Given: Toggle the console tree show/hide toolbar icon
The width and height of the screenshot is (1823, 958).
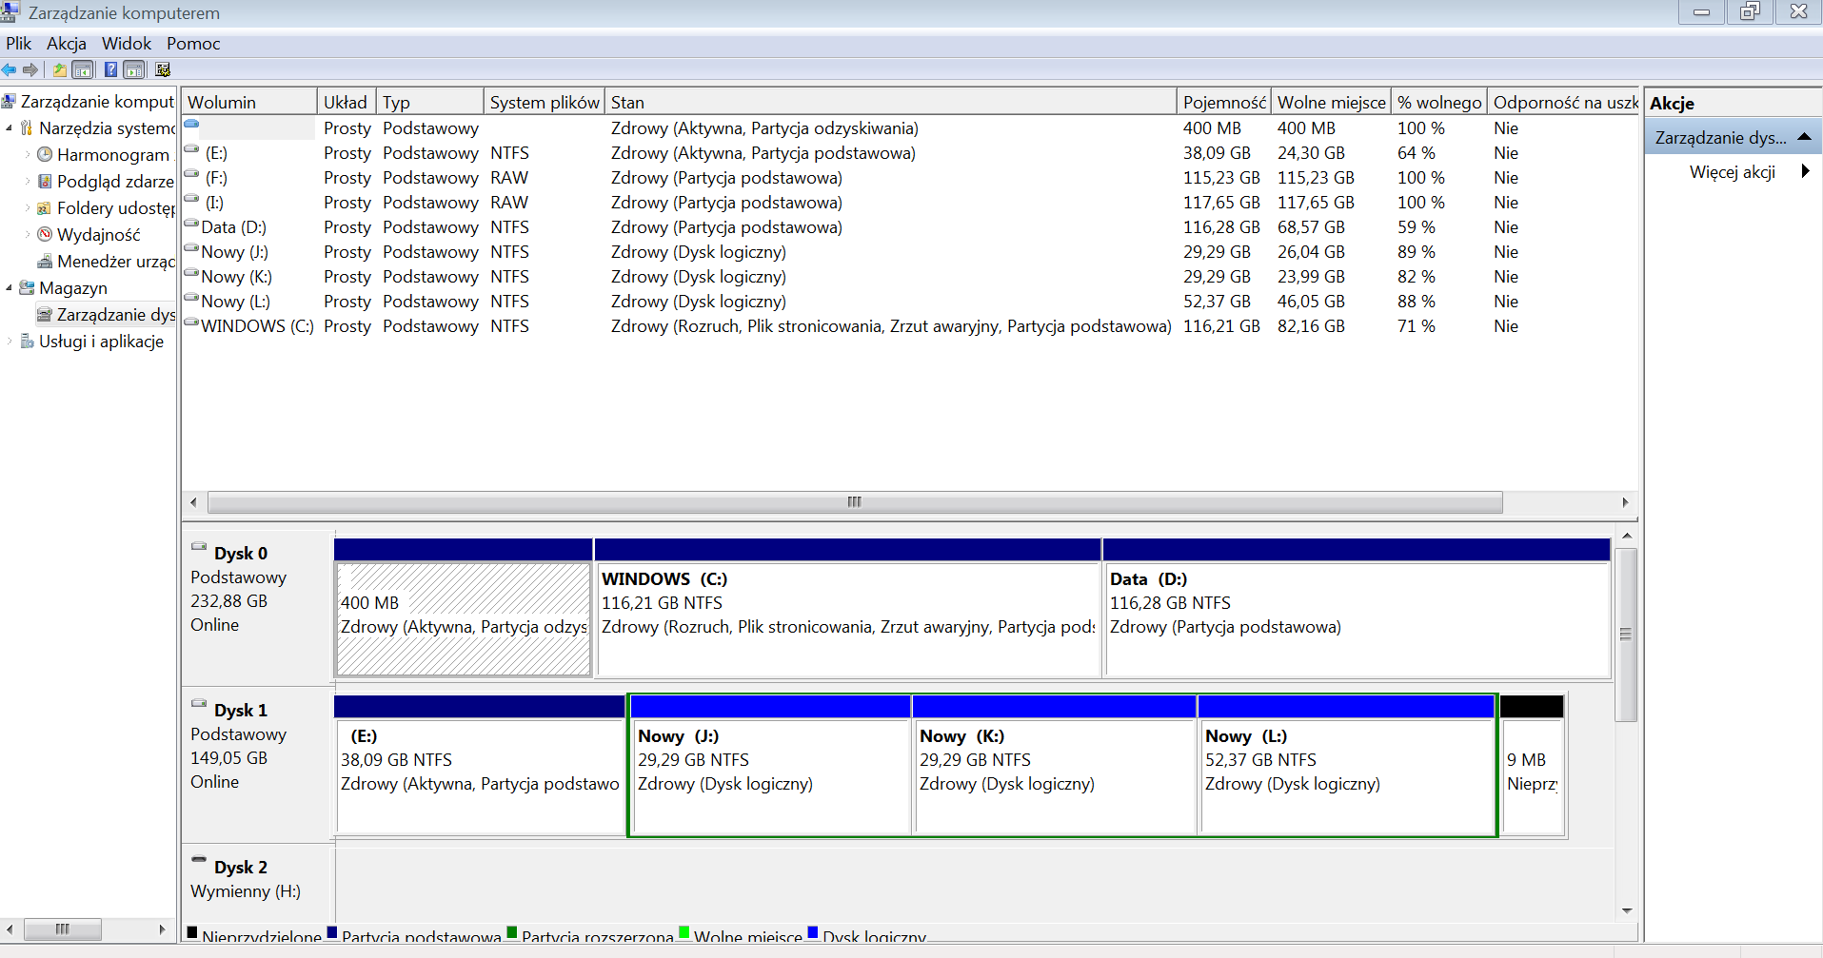Looking at the screenshot, I should 83,69.
